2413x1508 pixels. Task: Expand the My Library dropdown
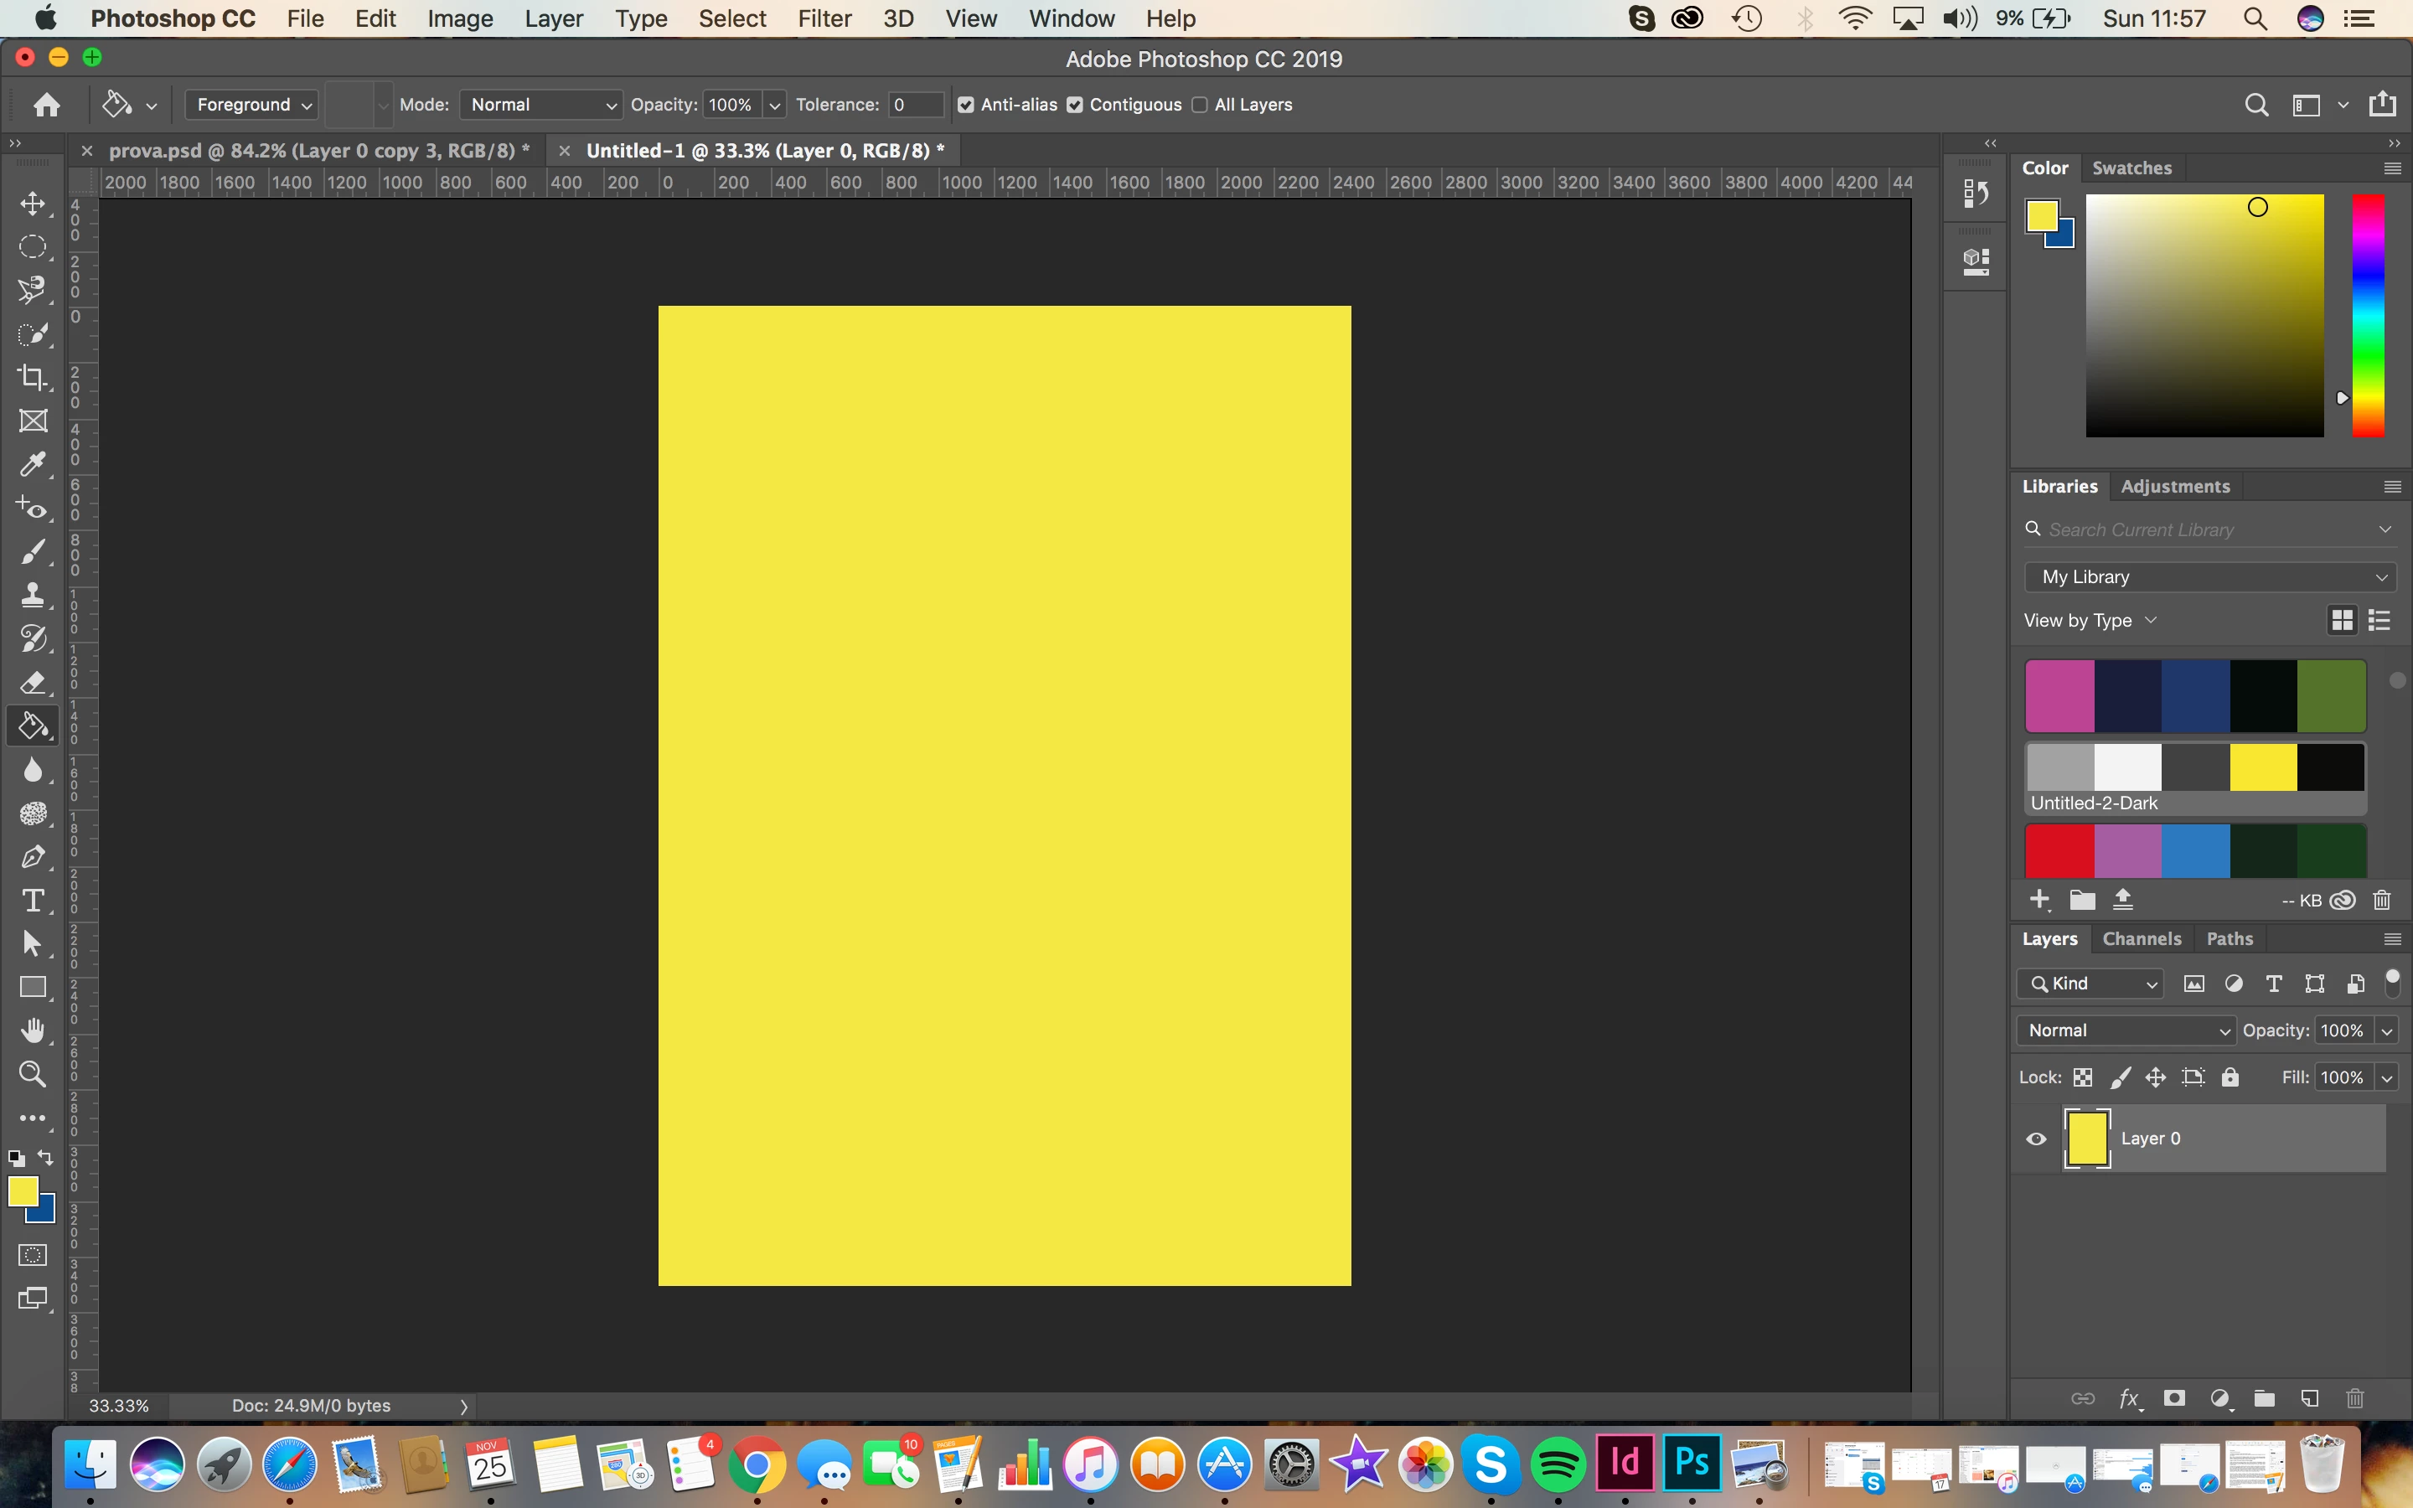tap(2209, 576)
